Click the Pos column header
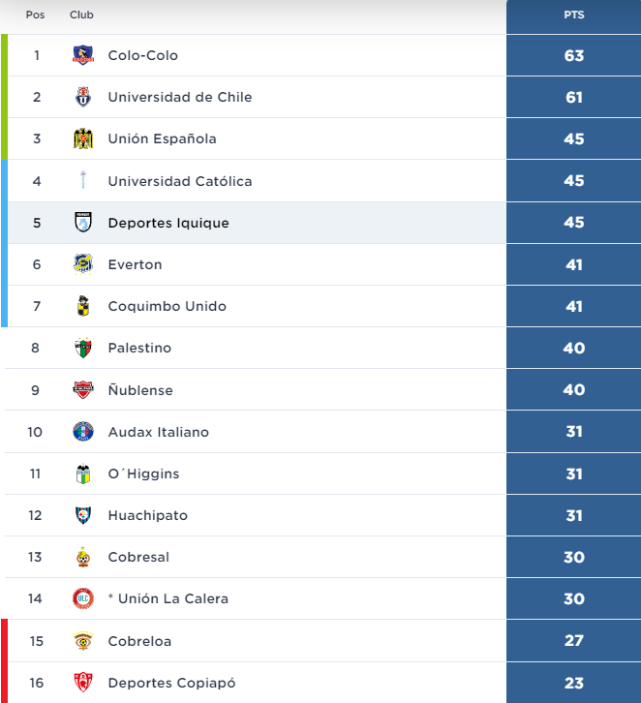Image resolution: width=641 pixels, height=703 pixels. (35, 15)
